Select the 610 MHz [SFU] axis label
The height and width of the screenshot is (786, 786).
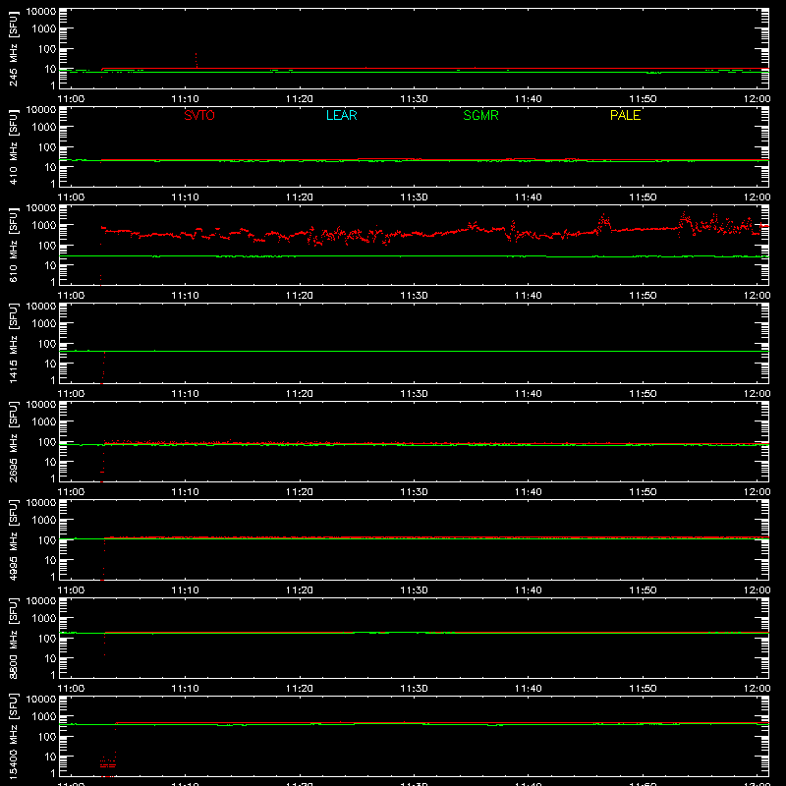tap(14, 245)
